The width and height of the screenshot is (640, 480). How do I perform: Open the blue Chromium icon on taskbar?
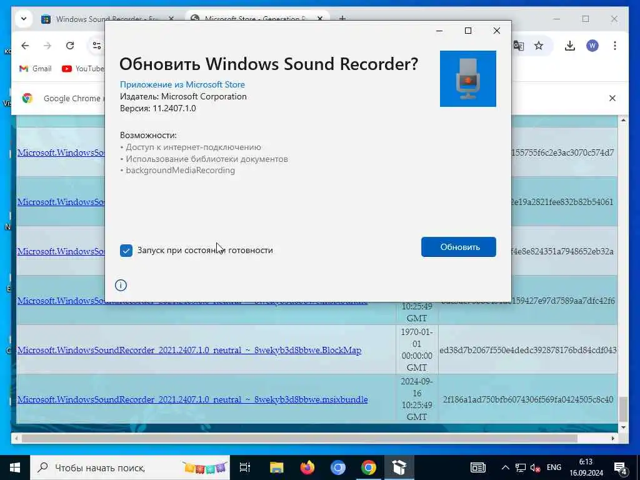337,467
